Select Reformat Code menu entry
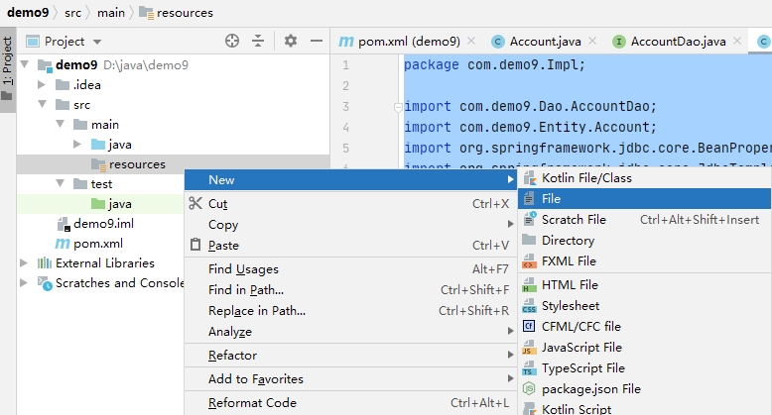 pyautogui.click(x=252, y=403)
